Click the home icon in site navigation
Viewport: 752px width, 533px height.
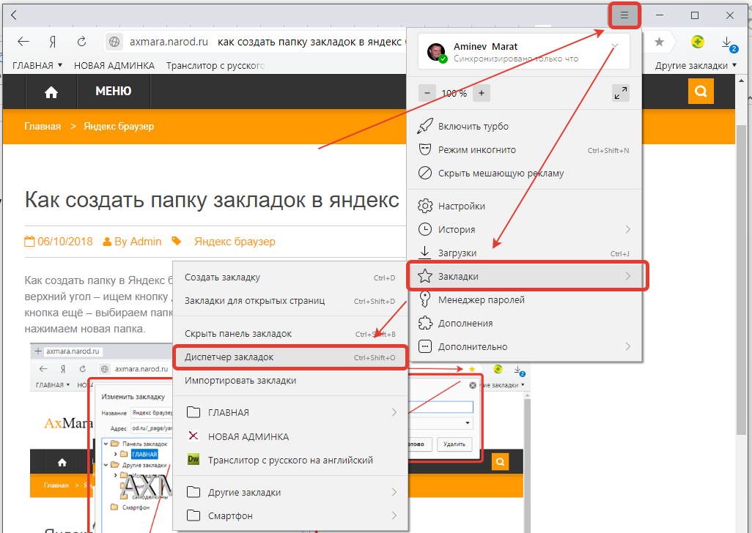(x=51, y=92)
